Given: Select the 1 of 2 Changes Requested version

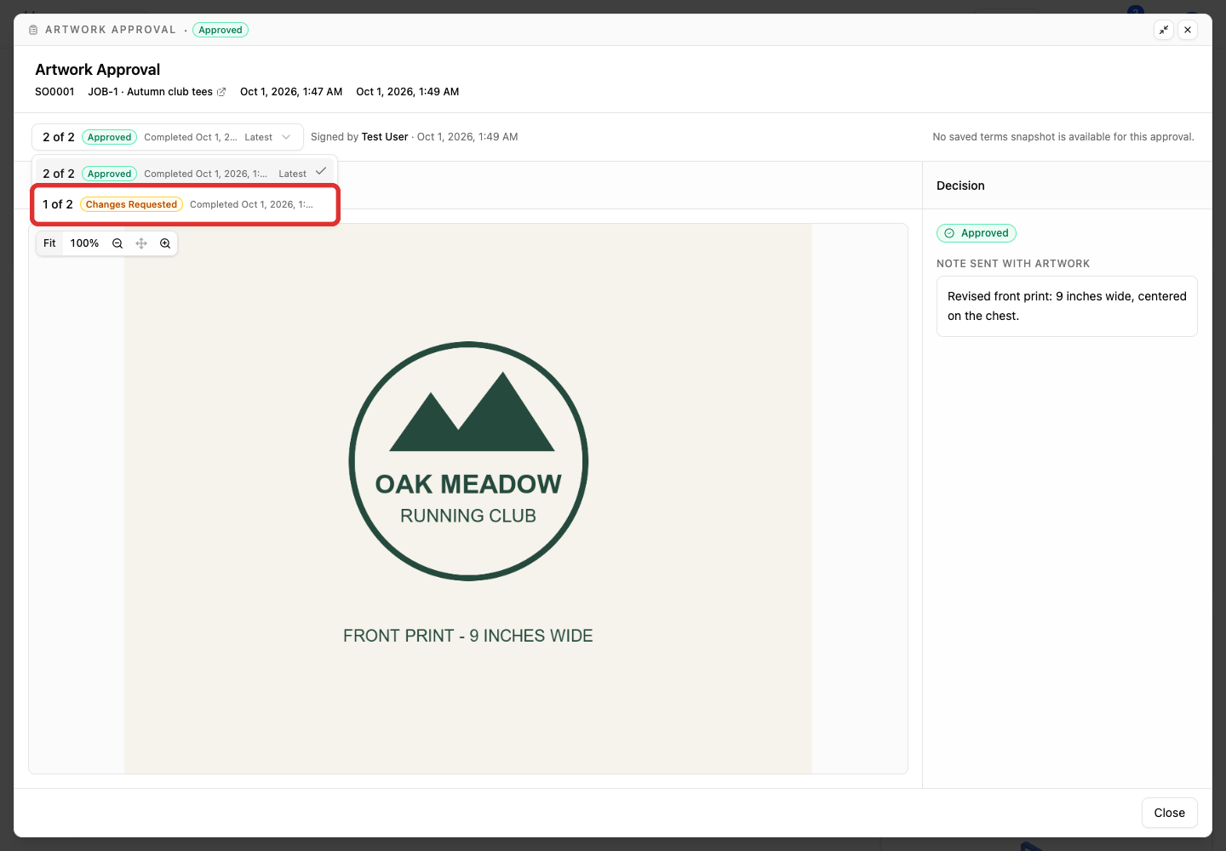Looking at the screenshot, I should coord(185,204).
